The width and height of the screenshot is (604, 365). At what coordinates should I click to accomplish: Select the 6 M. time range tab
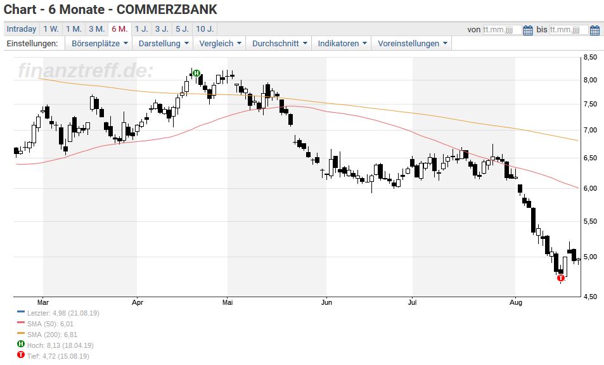point(120,29)
